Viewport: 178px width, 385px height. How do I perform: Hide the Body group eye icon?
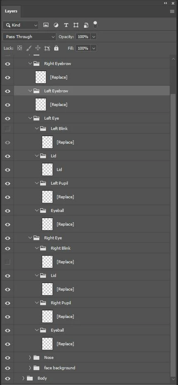click(x=7, y=378)
